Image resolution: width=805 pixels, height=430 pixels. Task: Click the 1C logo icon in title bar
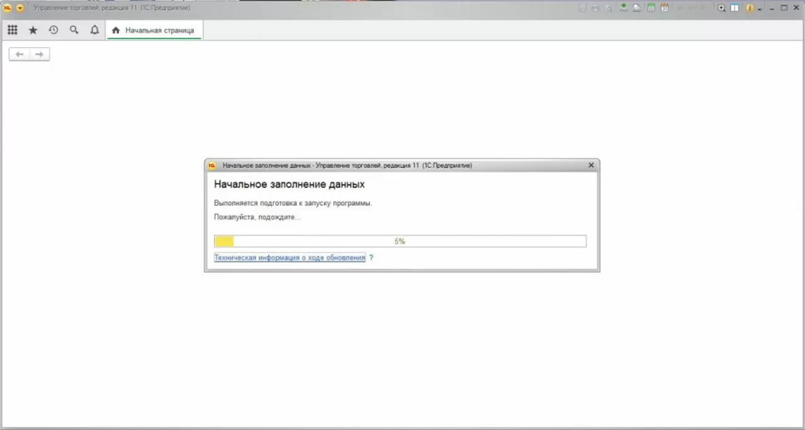8,8
